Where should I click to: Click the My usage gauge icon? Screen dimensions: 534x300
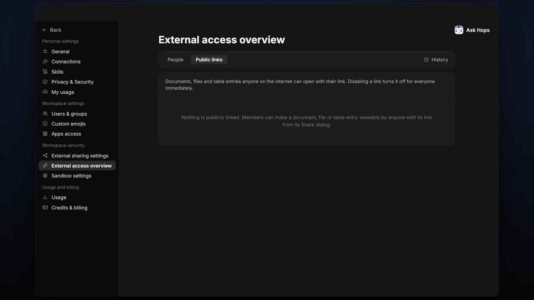(45, 92)
